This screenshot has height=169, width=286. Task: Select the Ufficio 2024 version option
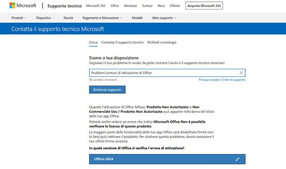coord(167,159)
